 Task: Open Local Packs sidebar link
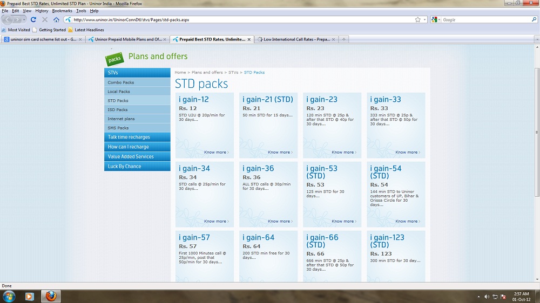point(137,92)
